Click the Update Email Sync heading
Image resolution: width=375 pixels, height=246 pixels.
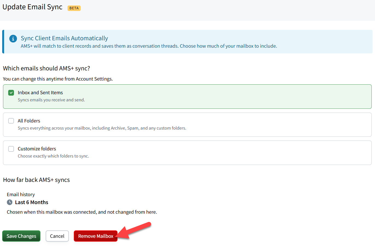33,7
